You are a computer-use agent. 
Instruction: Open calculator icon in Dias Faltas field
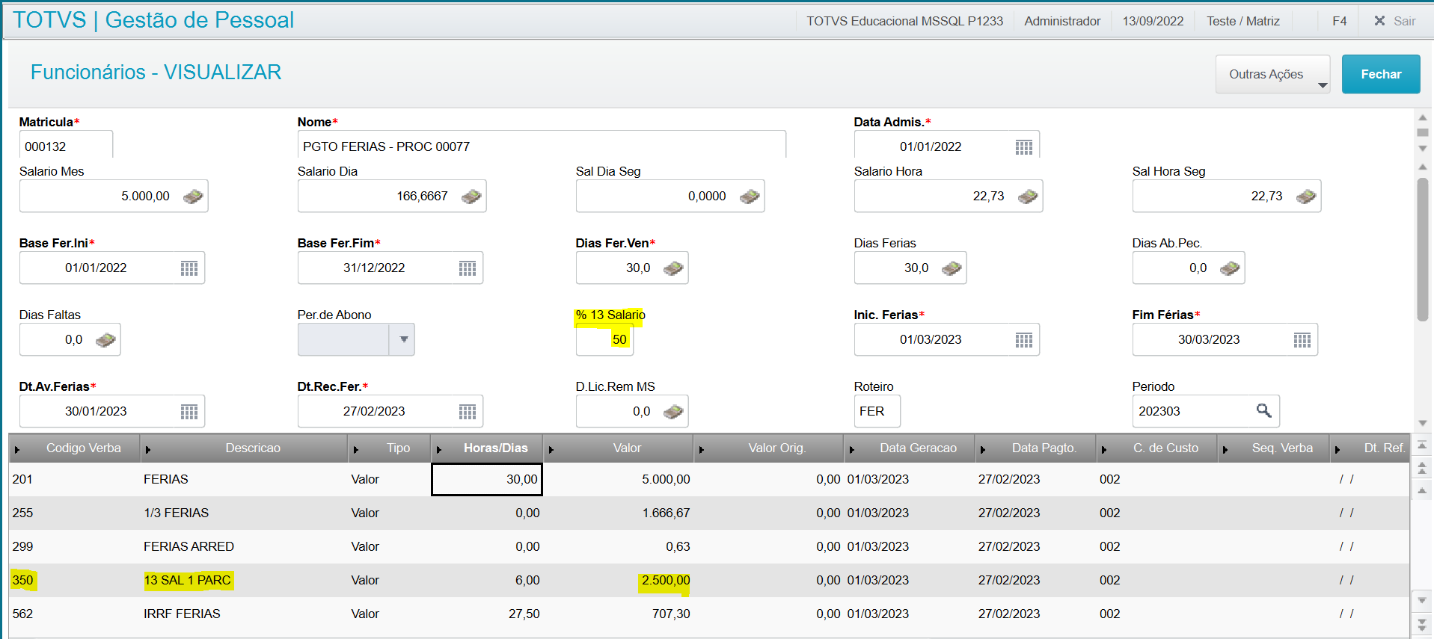click(x=105, y=340)
